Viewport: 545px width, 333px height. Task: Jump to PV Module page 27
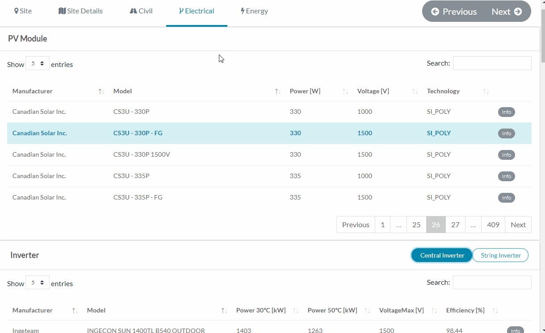tap(455, 225)
